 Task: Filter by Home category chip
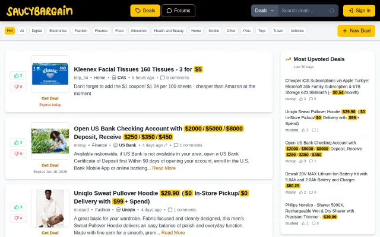(x=196, y=31)
